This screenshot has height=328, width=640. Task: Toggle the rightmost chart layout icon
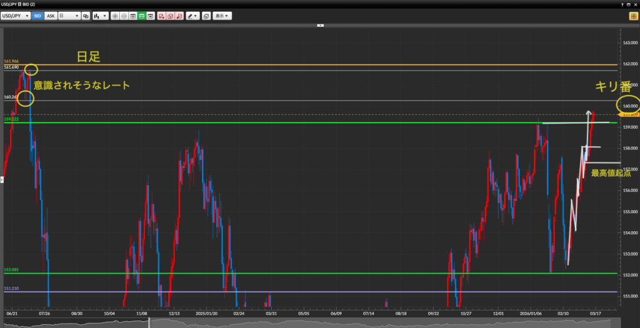(x=151, y=16)
